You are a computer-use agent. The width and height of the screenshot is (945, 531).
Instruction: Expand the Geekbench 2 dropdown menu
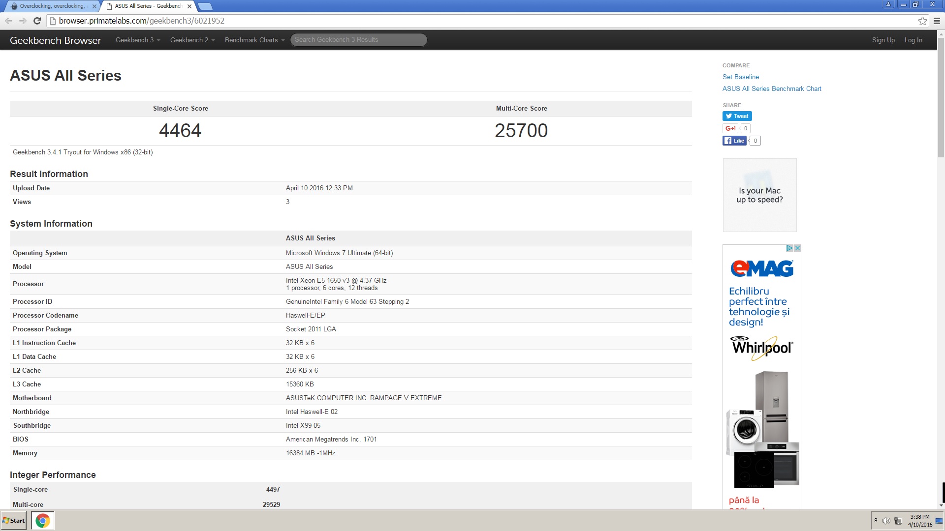tap(192, 40)
